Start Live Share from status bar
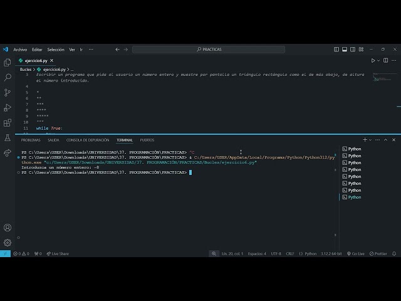 tap(58, 253)
